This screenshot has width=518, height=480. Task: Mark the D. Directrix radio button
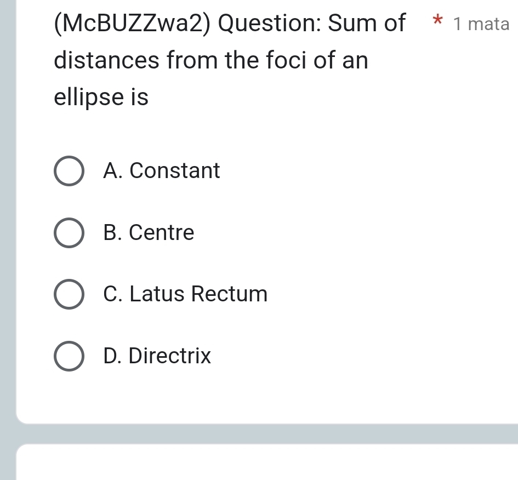[70, 357]
